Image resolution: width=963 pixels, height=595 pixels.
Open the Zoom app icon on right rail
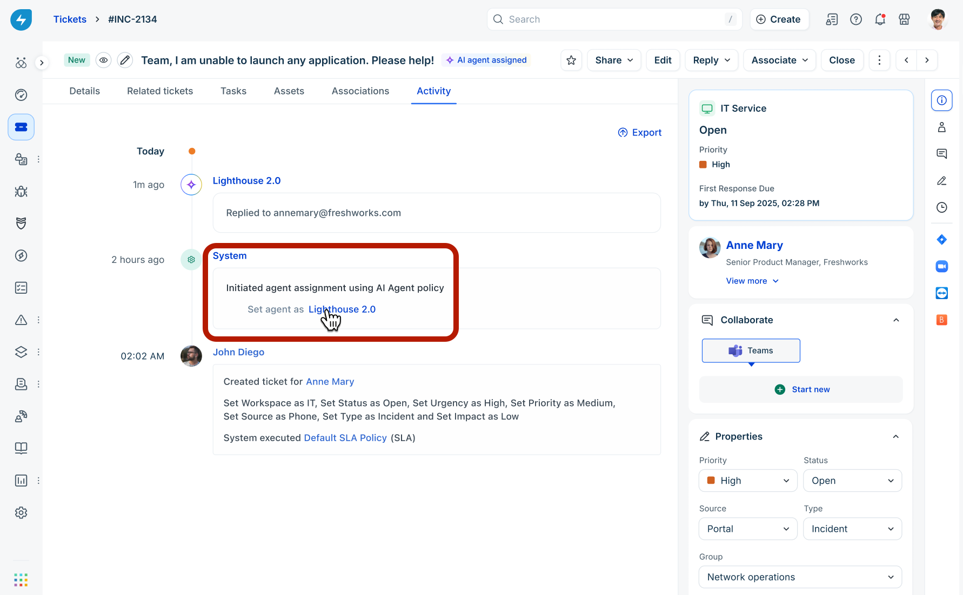pos(942,266)
